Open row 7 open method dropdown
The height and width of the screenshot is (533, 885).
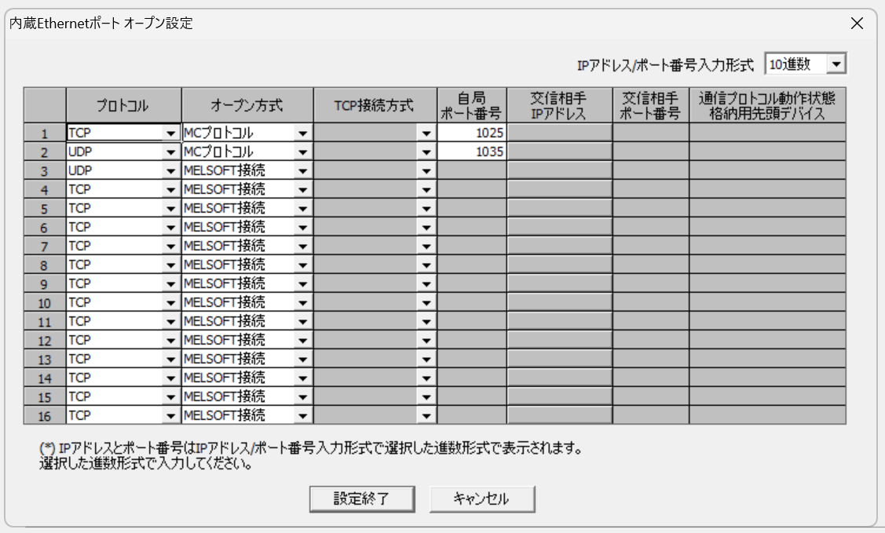302,246
